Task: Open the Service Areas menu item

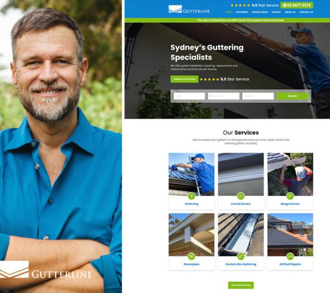Action: click(x=259, y=12)
